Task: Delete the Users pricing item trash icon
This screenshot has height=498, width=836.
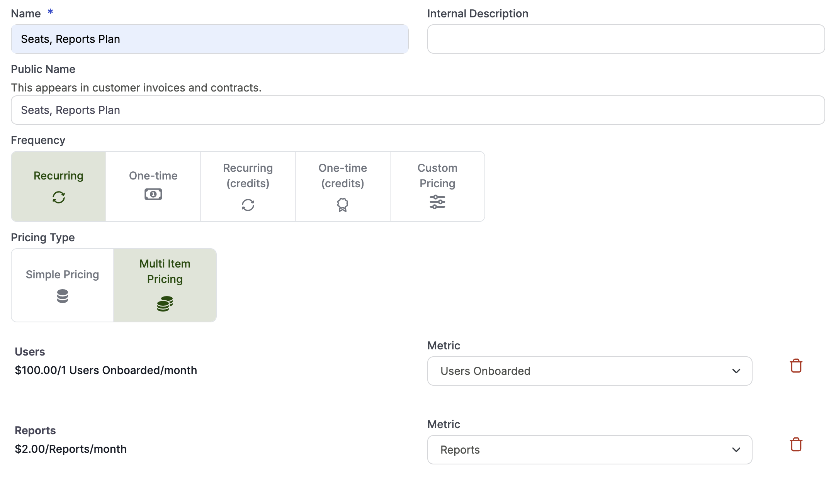Action: tap(796, 366)
